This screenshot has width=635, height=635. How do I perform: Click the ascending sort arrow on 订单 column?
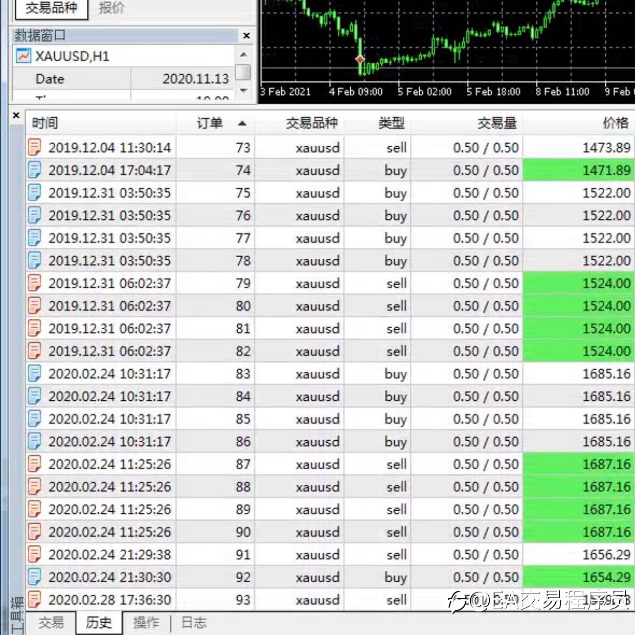(x=242, y=123)
